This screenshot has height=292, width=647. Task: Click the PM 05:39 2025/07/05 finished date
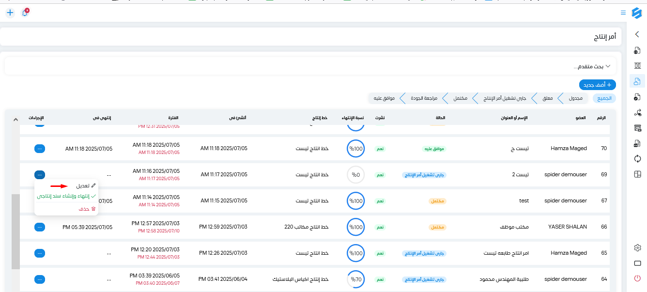(87, 227)
